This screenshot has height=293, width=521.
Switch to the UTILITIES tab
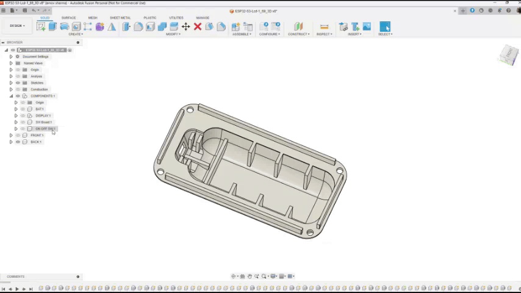(x=176, y=18)
